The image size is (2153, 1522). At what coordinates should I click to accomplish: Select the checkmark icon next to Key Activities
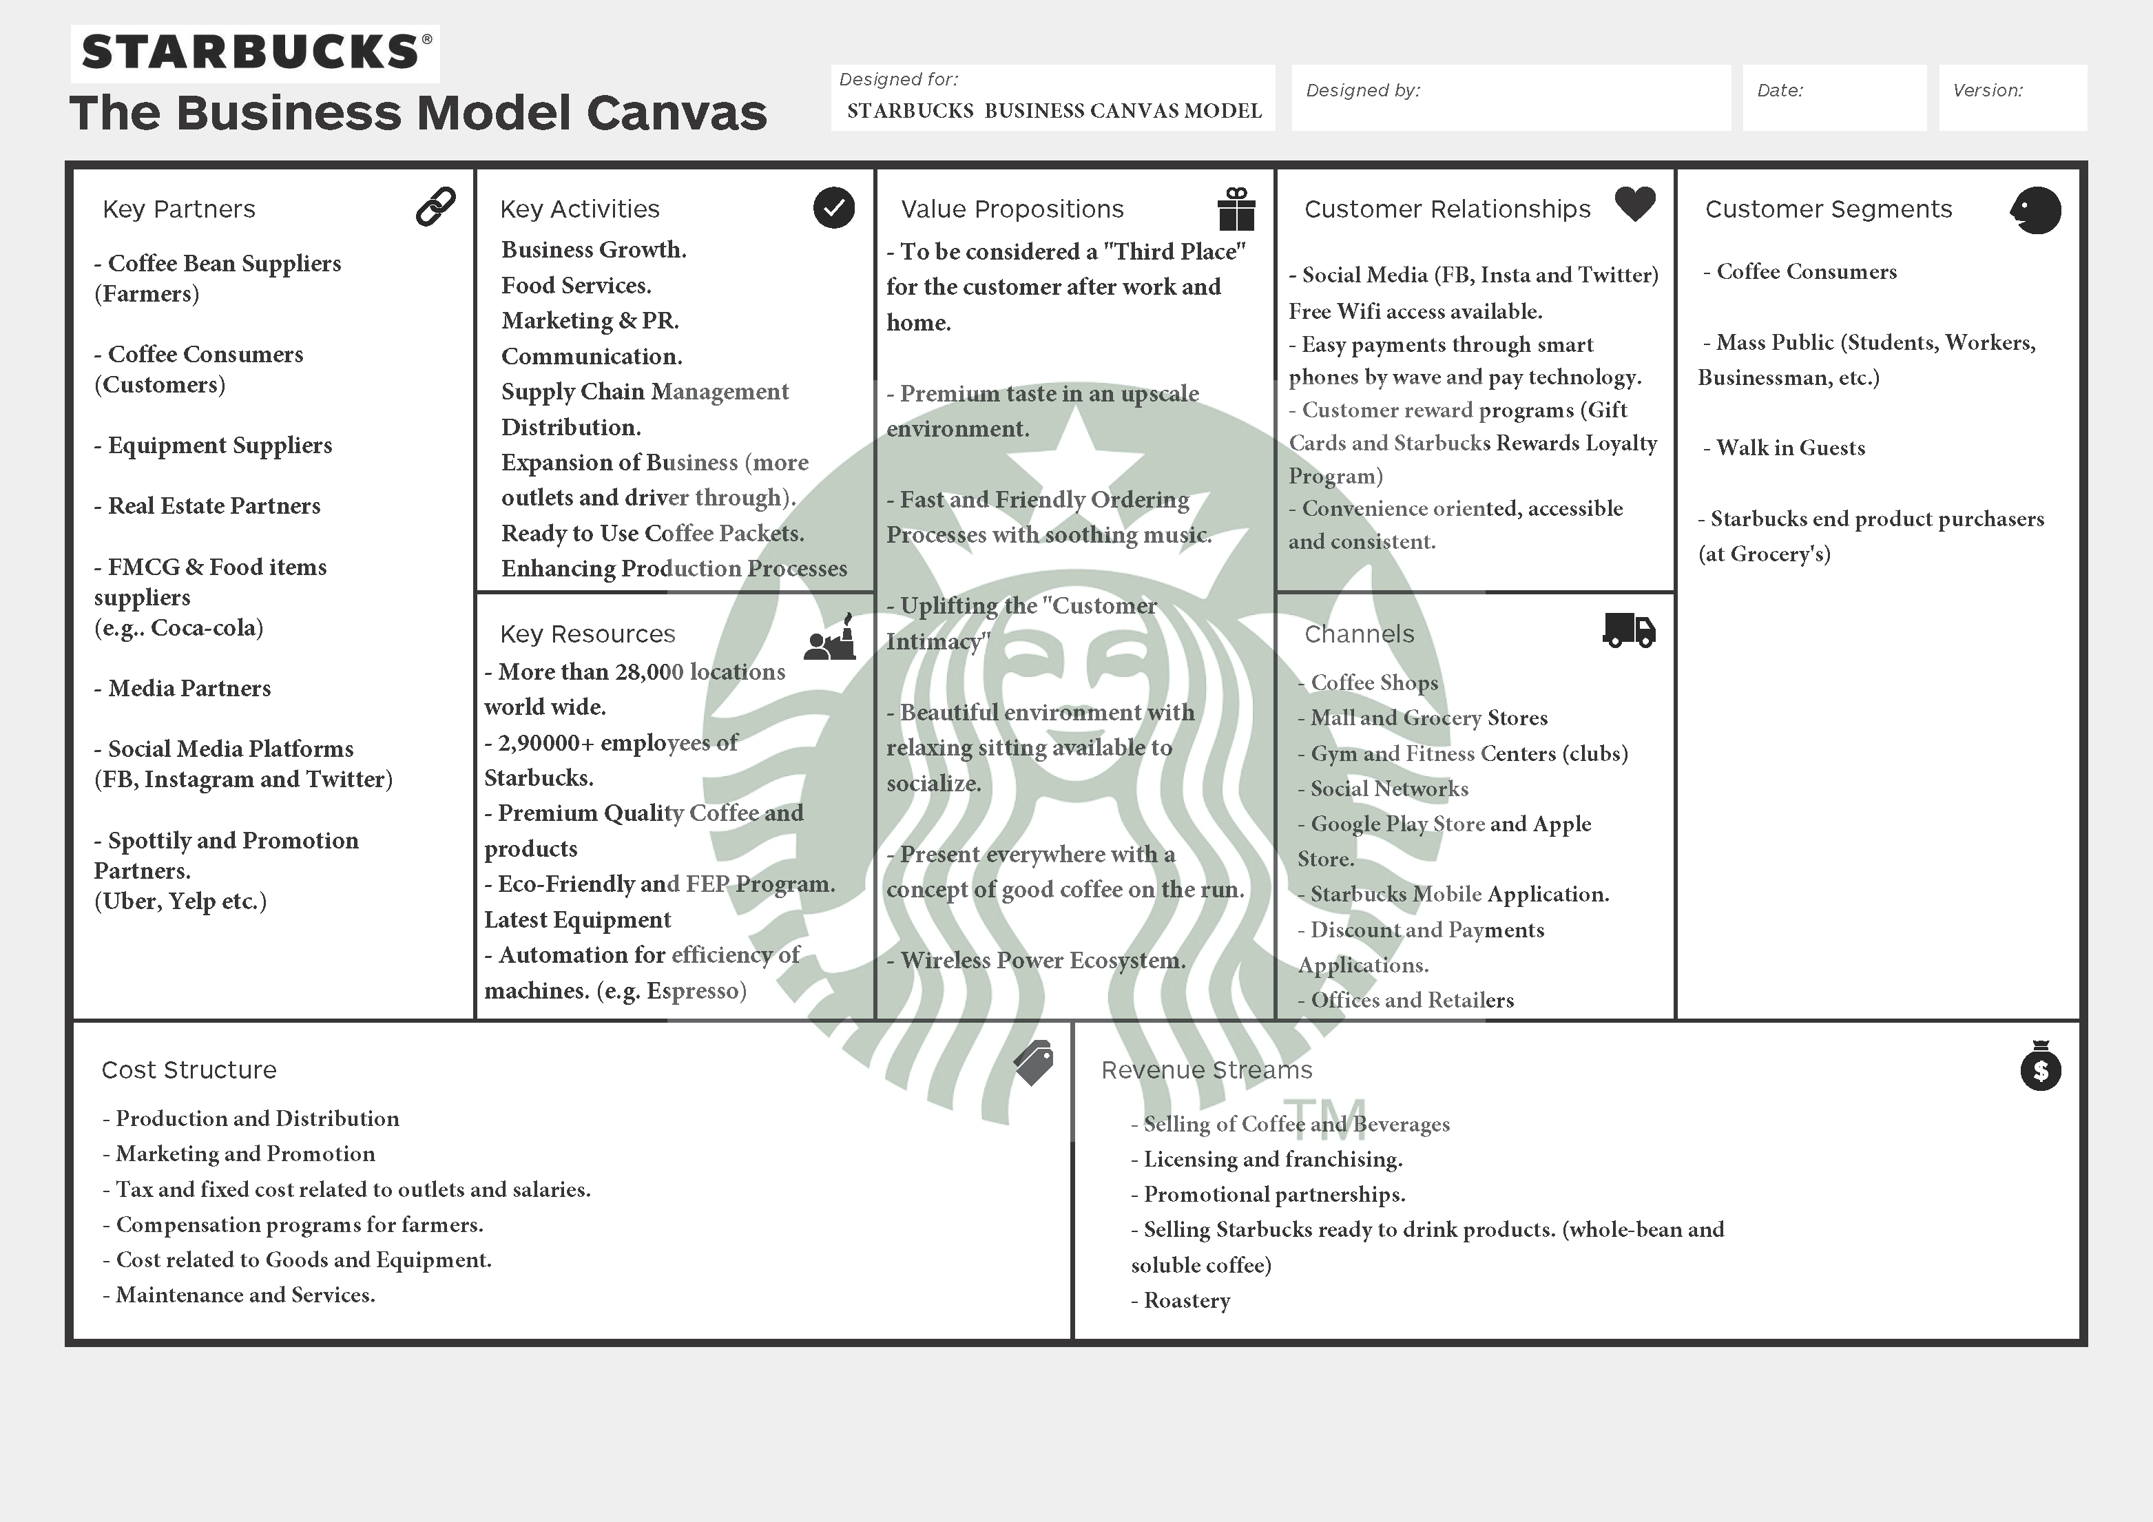pos(833,207)
